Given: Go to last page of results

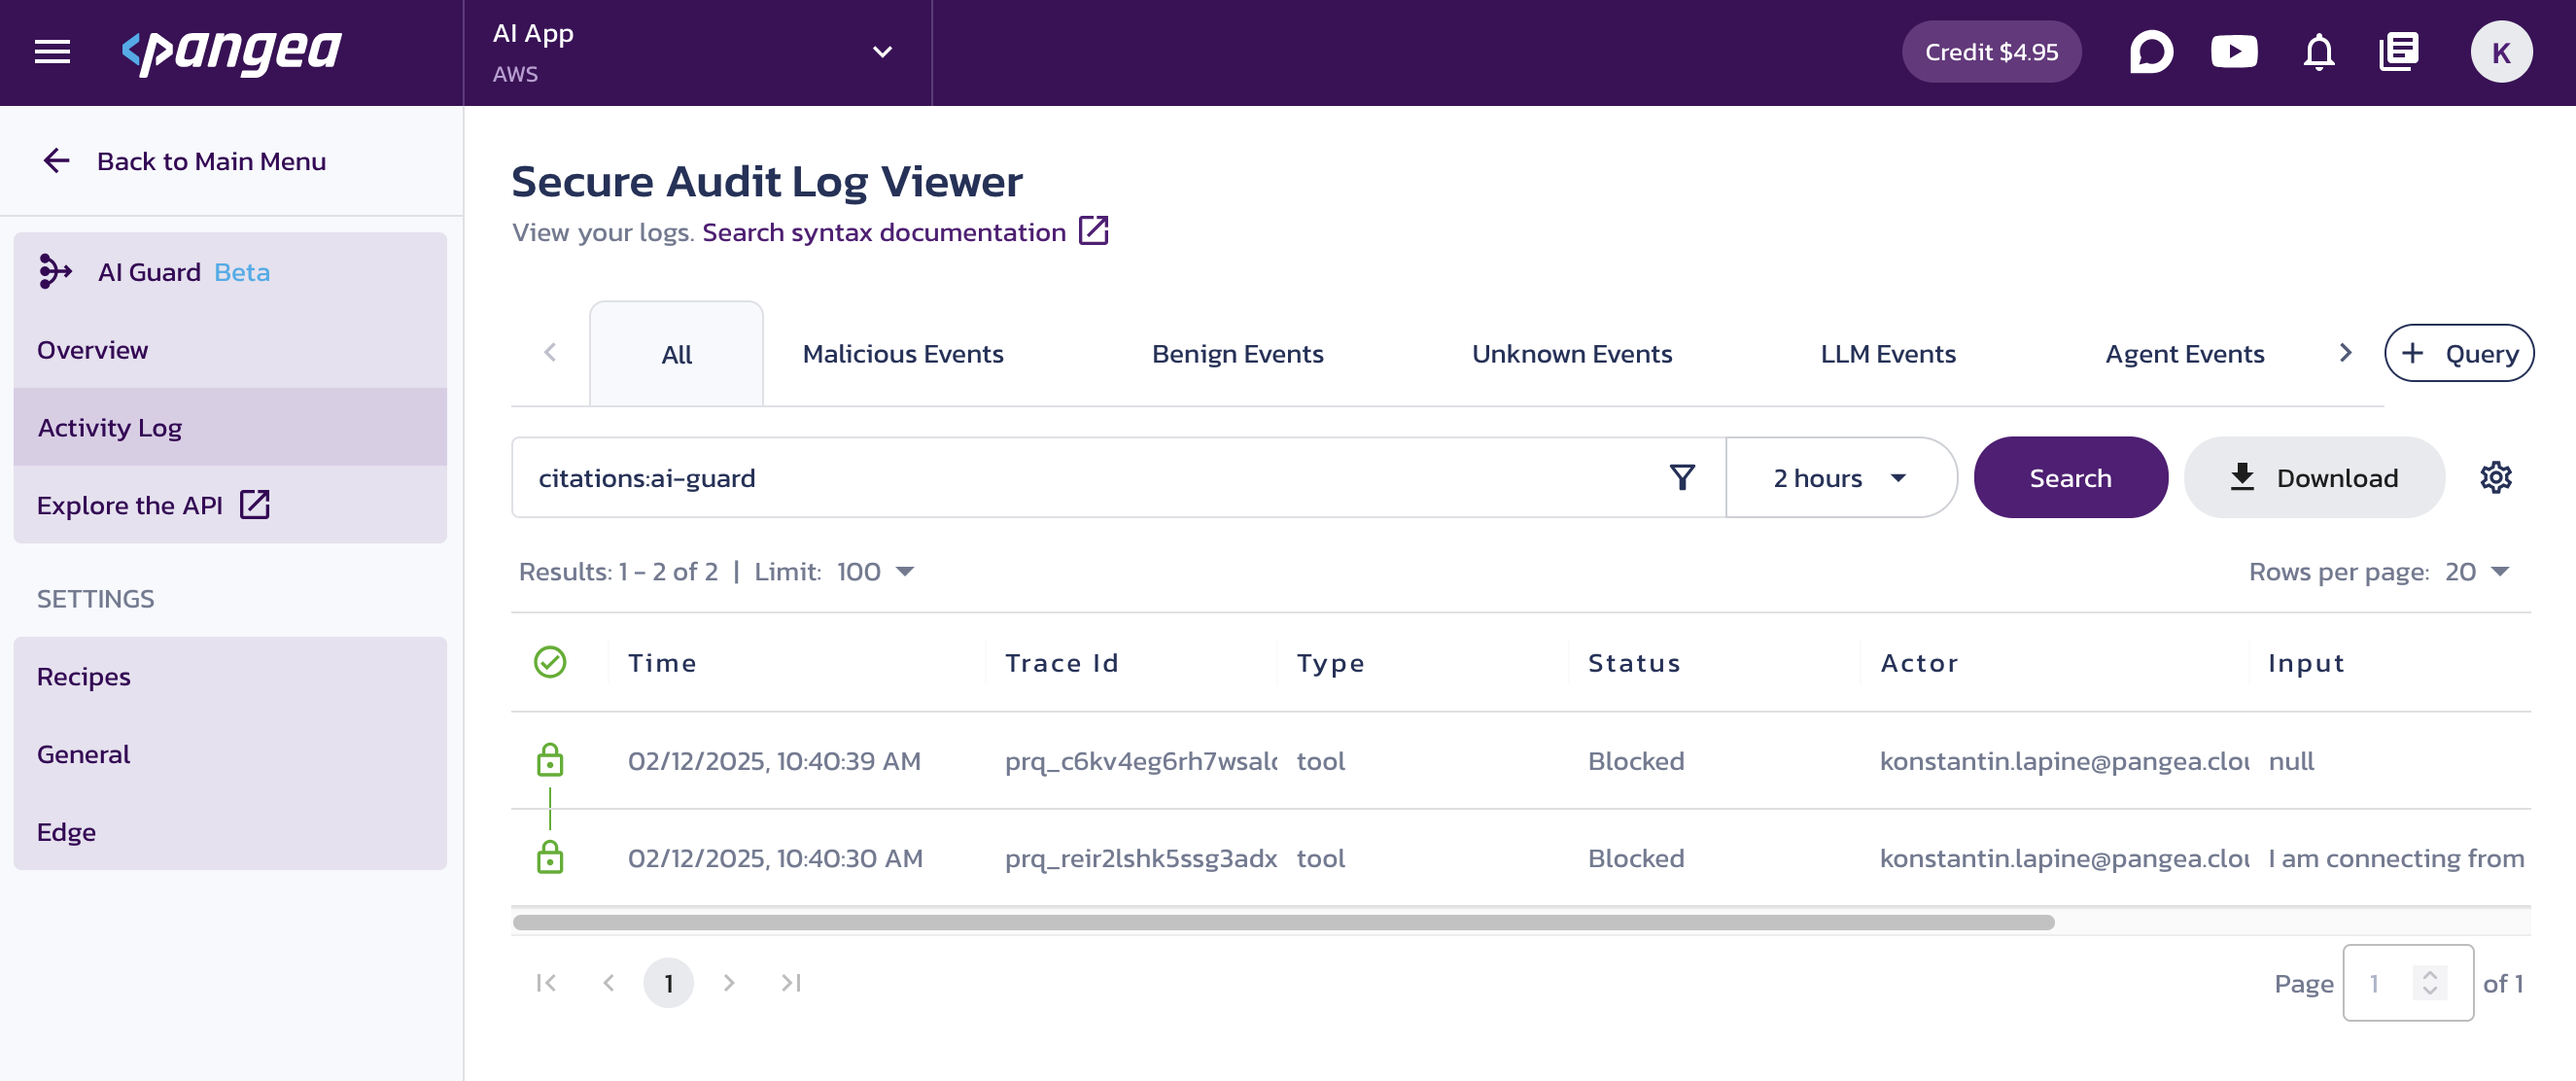Looking at the screenshot, I should (791, 983).
